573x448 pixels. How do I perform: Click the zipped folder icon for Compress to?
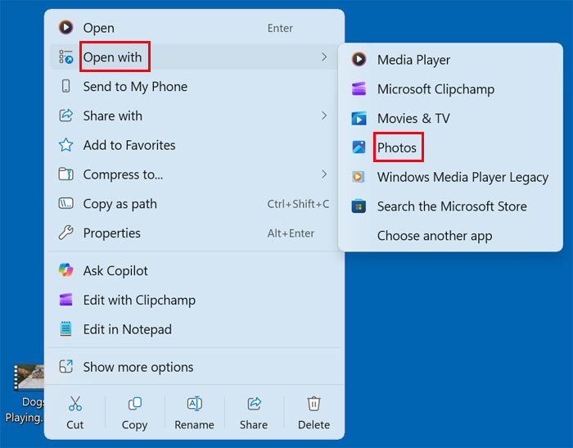click(65, 174)
